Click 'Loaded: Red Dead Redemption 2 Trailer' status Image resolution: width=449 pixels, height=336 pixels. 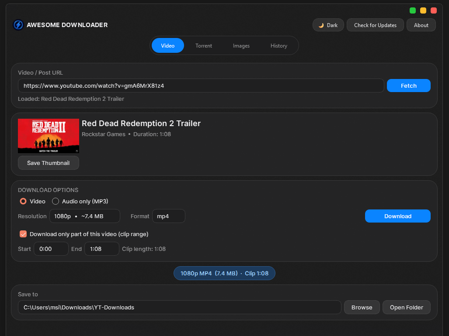pos(71,99)
